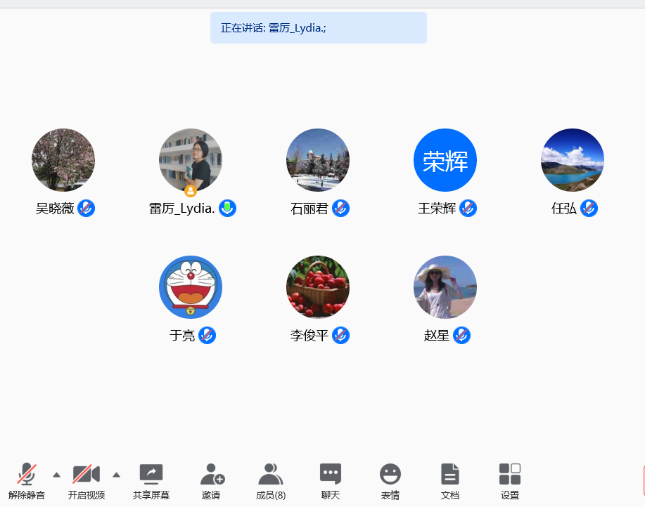Viewport: 645px width, 507px height.
Task: Click the mute indicator beside 王荣辉
Action: (468, 208)
